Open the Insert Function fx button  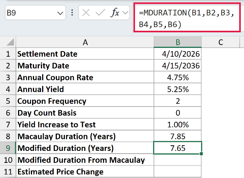(x=115, y=12)
